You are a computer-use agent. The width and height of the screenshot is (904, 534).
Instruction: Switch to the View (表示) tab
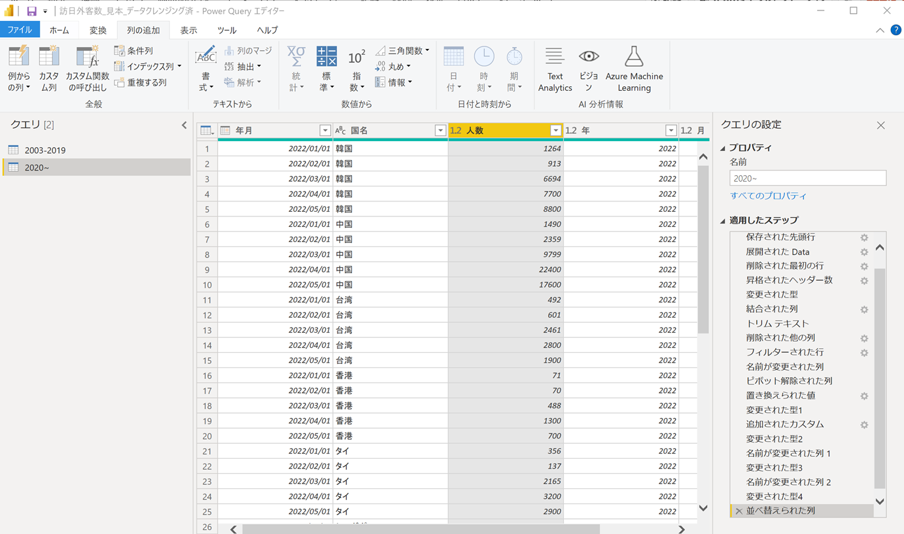click(x=188, y=30)
